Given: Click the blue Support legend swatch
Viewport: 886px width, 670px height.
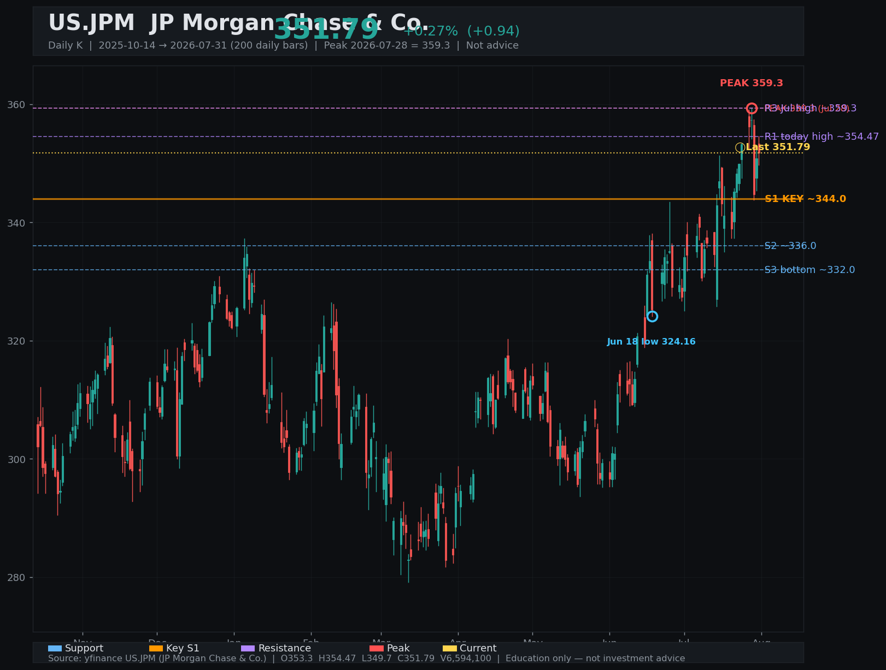Looking at the screenshot, I should tap(55, 648).
